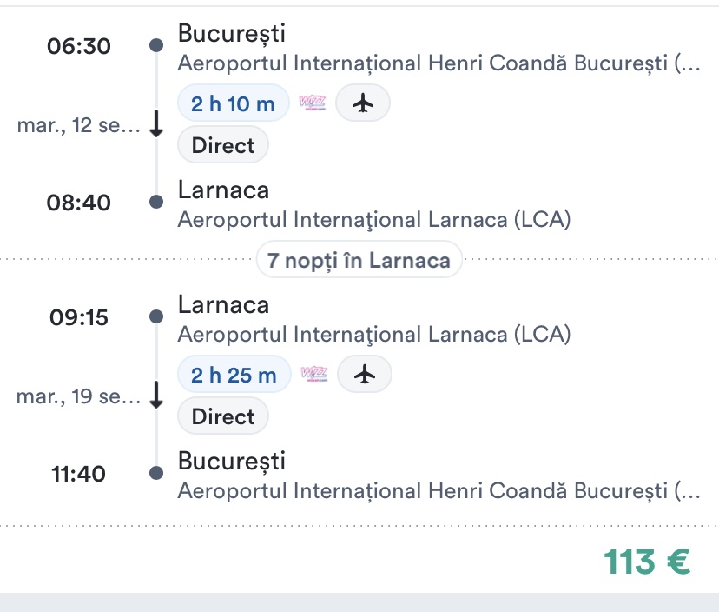This screenshot has height=612, width=719.
Task: Click the 7 nopți în Larnaca badge
Action: [359, 260]
